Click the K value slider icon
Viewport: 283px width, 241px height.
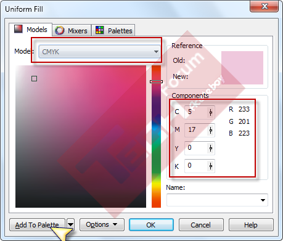click(x=211, y=166)
